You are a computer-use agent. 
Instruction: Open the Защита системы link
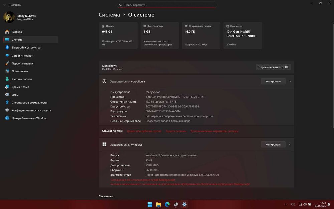[176, 131]
